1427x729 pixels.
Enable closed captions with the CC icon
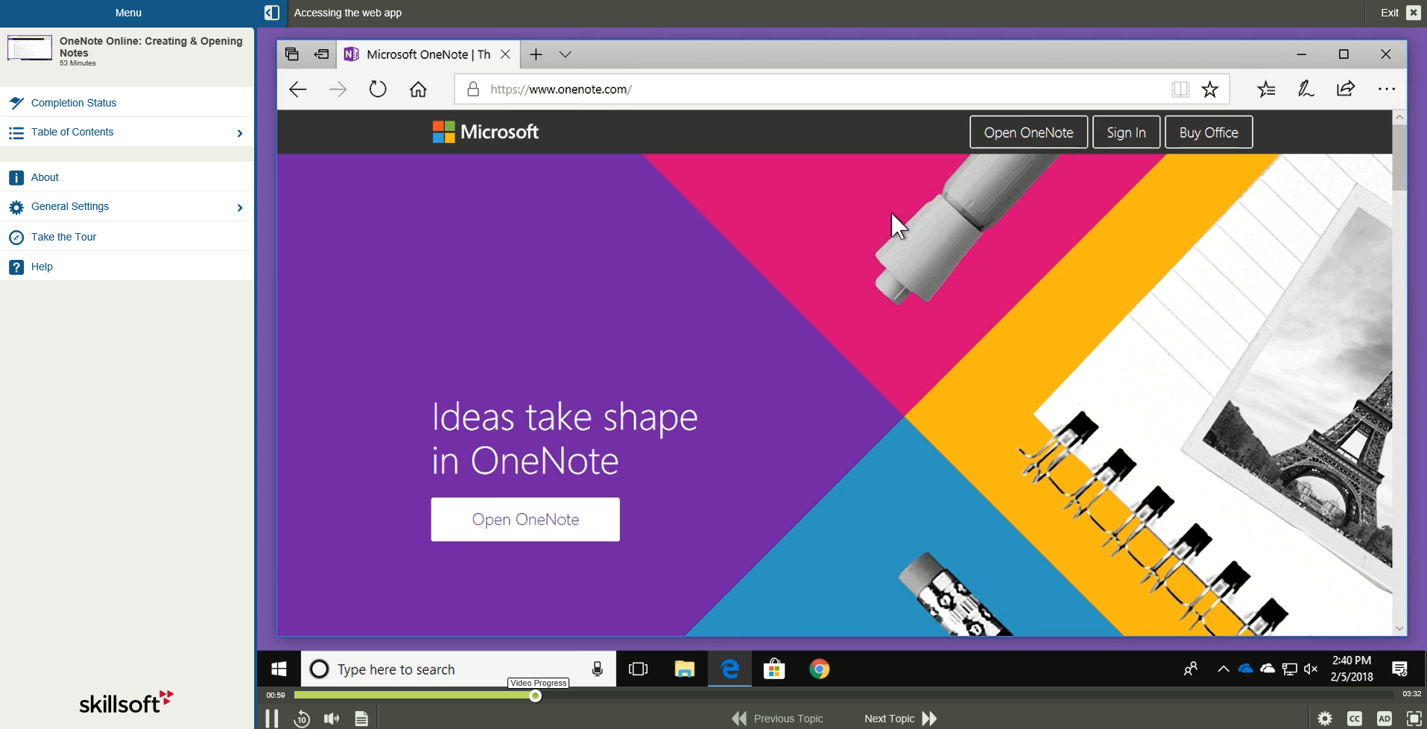(1355, 718)
